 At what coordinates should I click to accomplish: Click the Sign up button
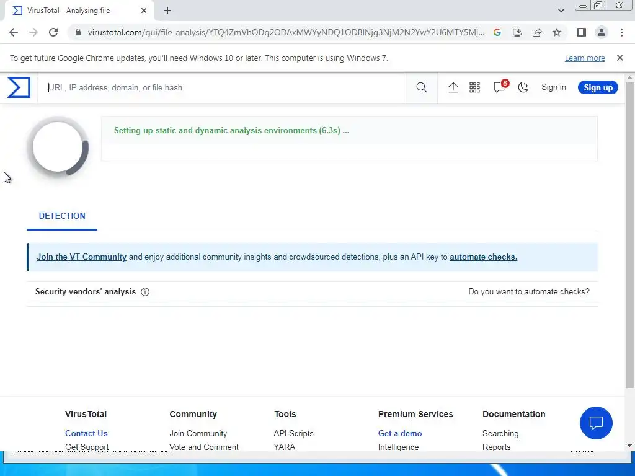598,87
